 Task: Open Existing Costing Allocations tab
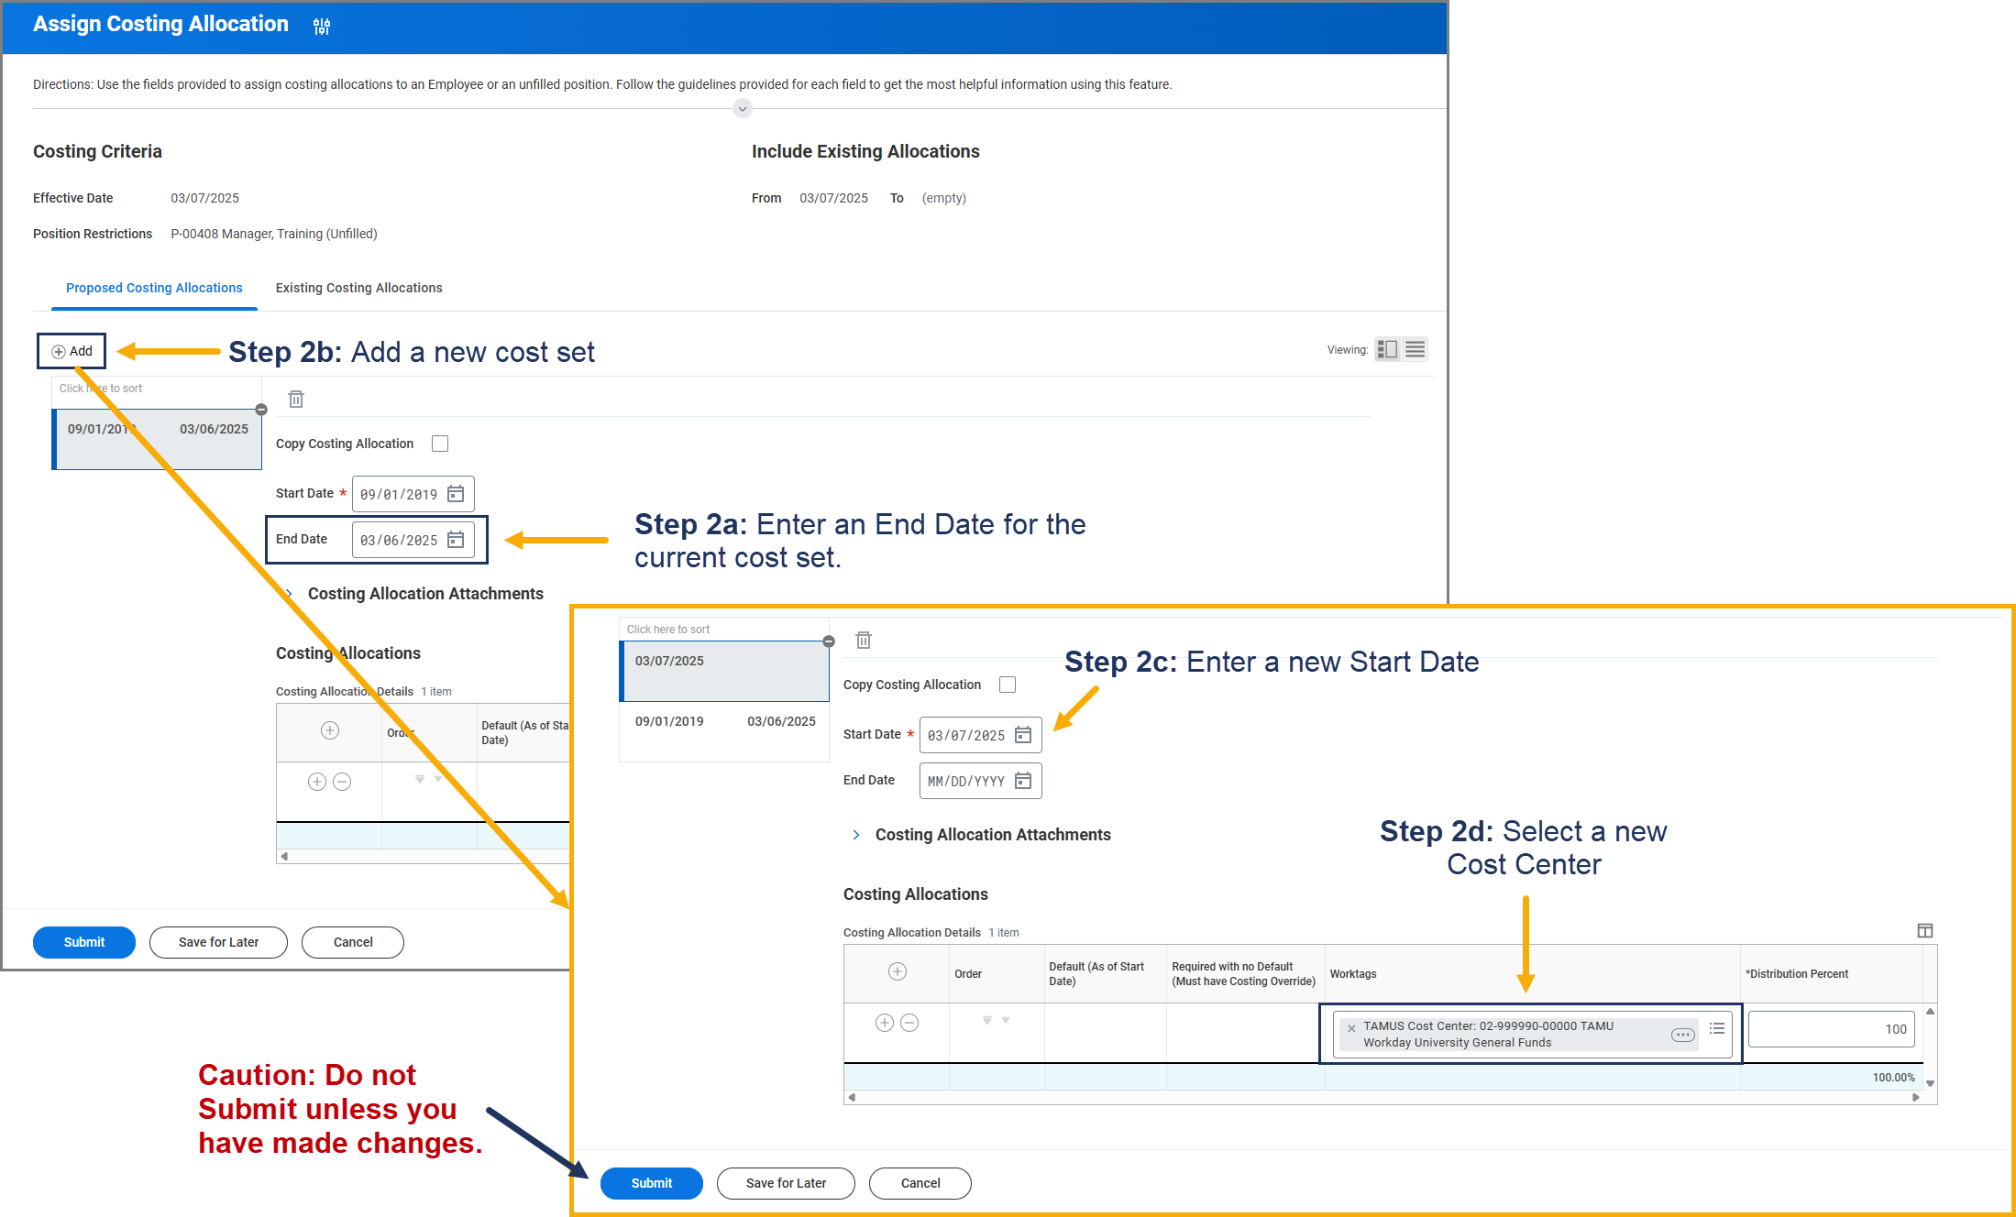[x=358, y=288]
